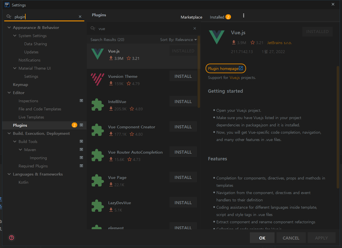Collapse the Build Tools node
The image size is (342, 248).
15,142
